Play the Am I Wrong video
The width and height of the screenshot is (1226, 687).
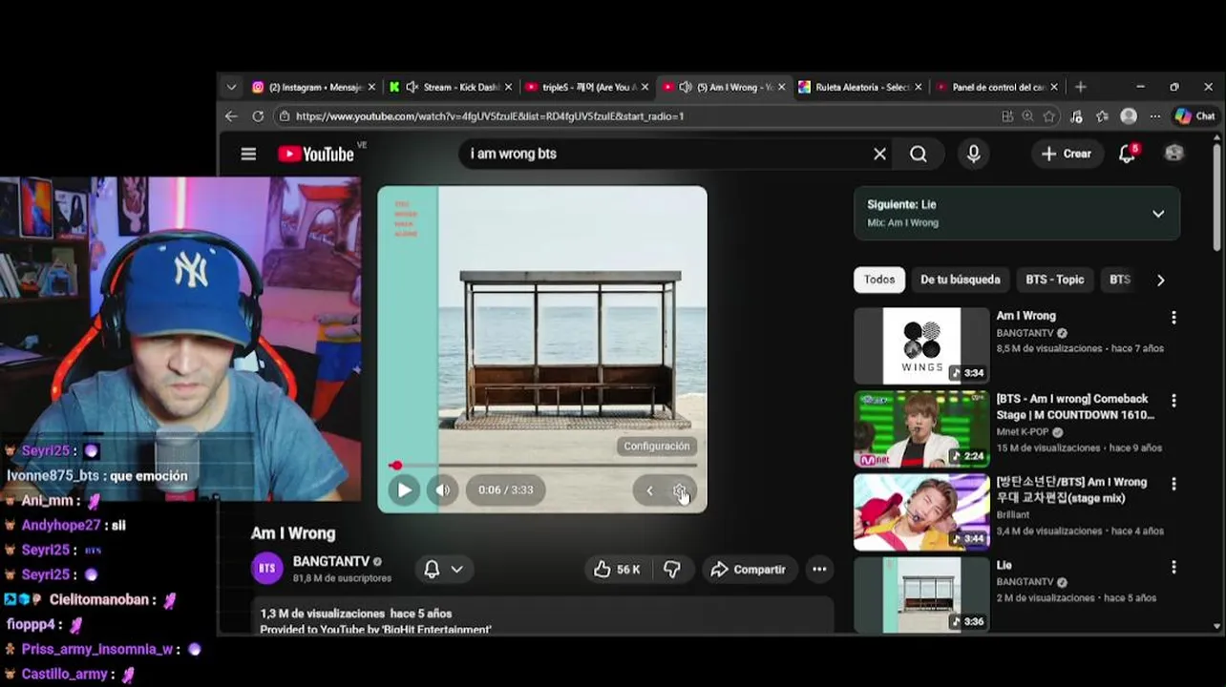click(404, 489)
